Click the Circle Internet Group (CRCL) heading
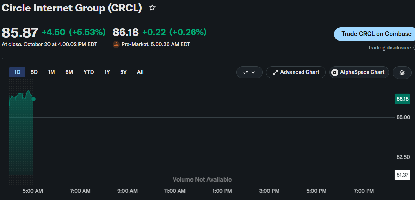 click(72, 8)
